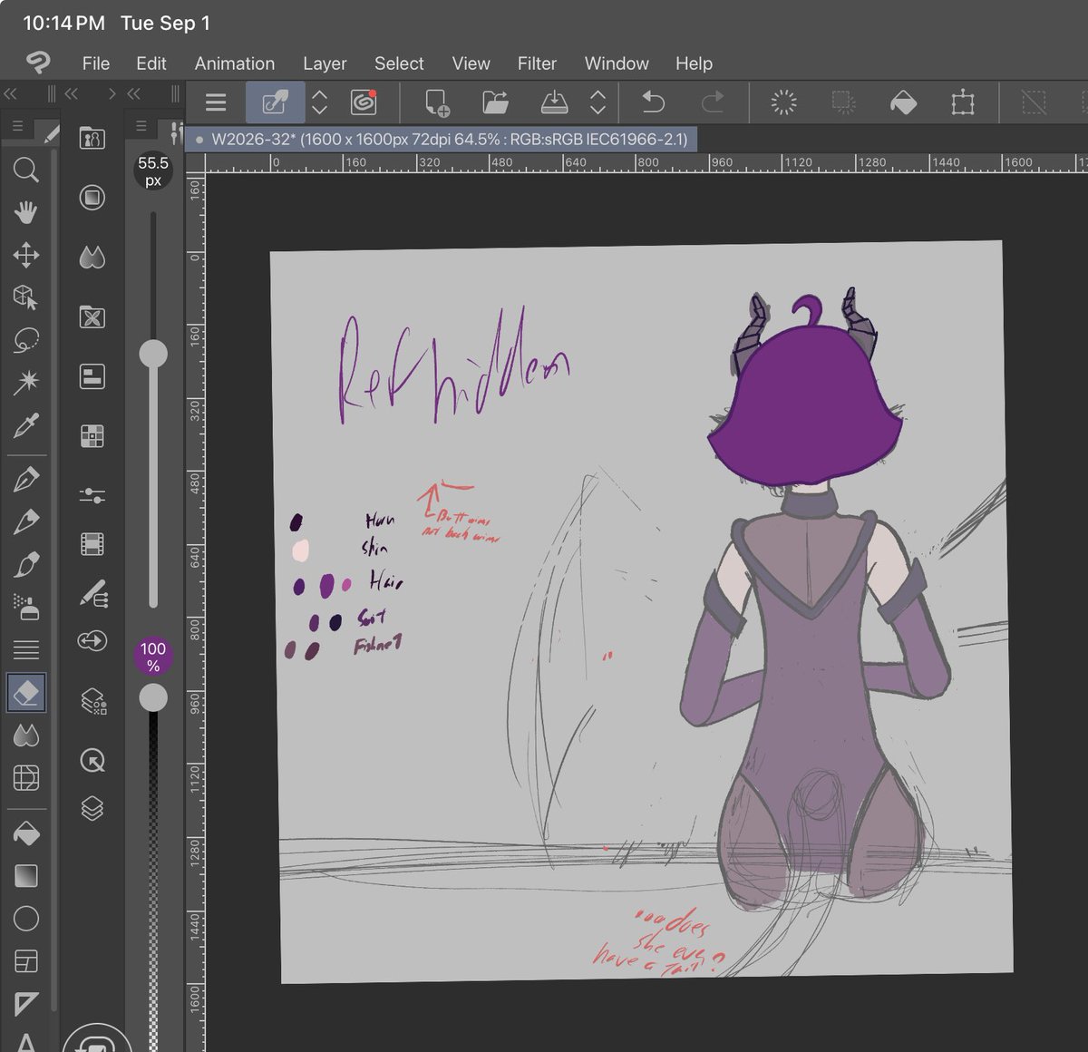
Task: Select the Operation object cube tool
Action: (26, 297)
